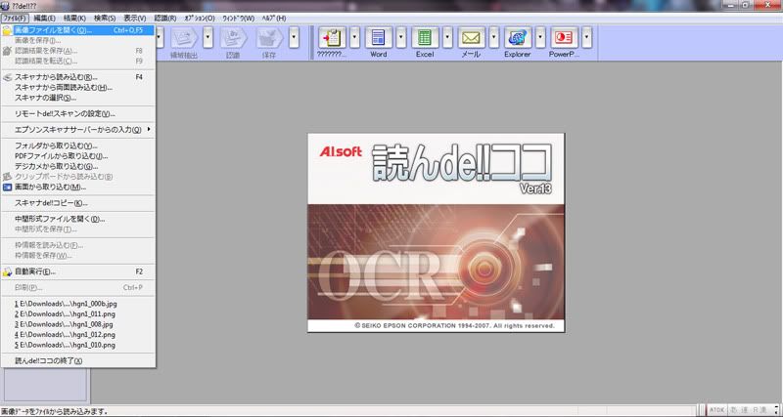Open dropdown arrow right of 保存 icon
783x417 pixels.
(x=295, y=38)
